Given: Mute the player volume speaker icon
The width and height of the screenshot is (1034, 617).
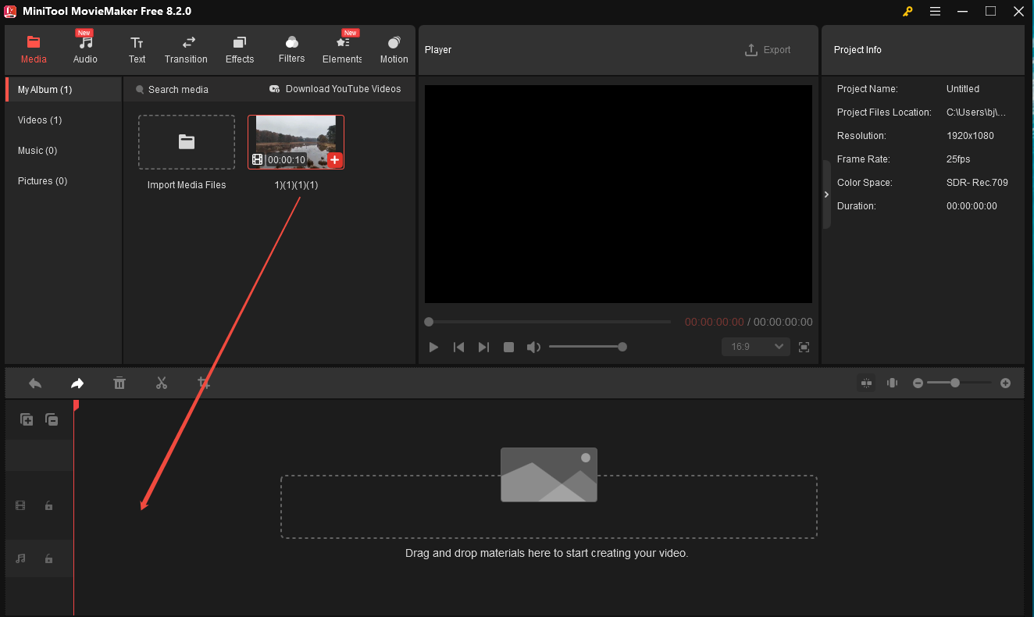Looking at the screenshot, I should (533, 347).
